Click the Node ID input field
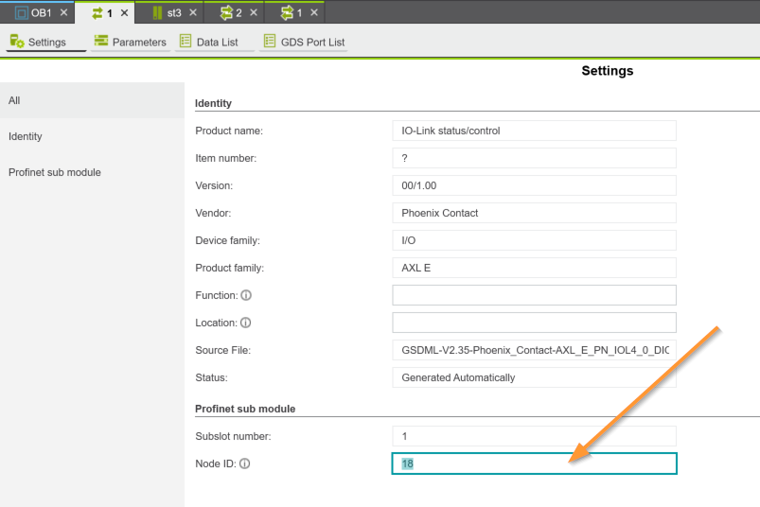 534,463
